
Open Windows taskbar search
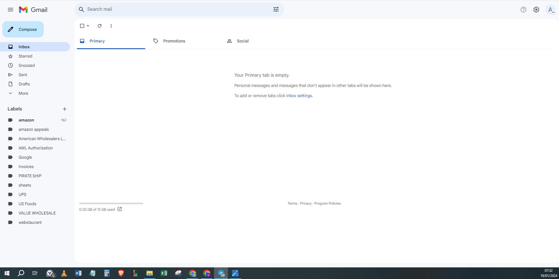click(x=21, y=273)
